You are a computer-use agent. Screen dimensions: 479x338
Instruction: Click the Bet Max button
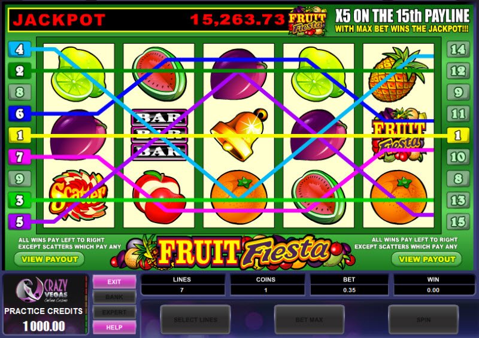click(309, 319)
